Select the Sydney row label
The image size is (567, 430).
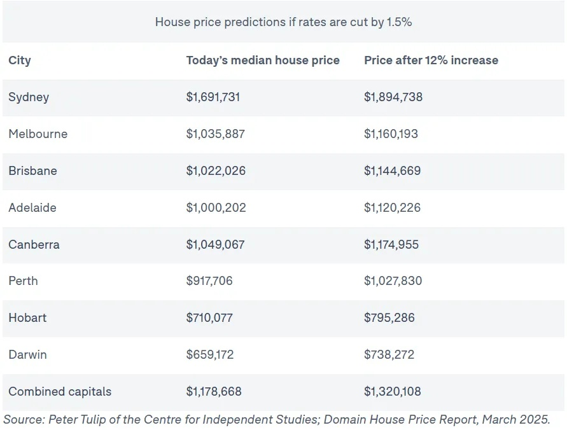click(x=29, y=97)
